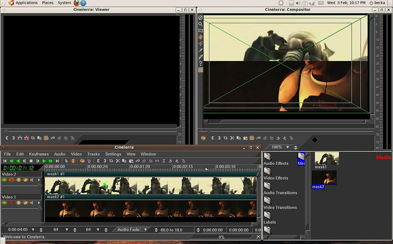The height and width of the screenshot is (244, 393).
Task: Open the Settings menu
Action: [x=113, y=154]
